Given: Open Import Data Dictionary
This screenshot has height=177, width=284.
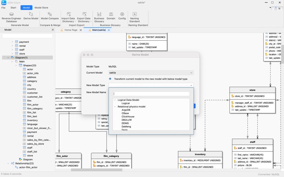Looking at the screenshot, I should pos(68,17).
